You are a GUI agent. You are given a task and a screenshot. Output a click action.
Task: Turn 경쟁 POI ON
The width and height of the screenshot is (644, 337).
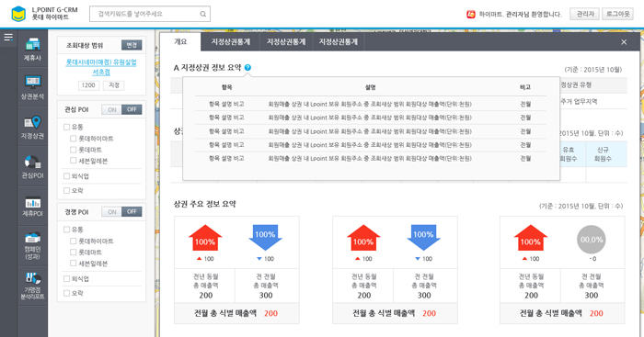coord(111,211)
